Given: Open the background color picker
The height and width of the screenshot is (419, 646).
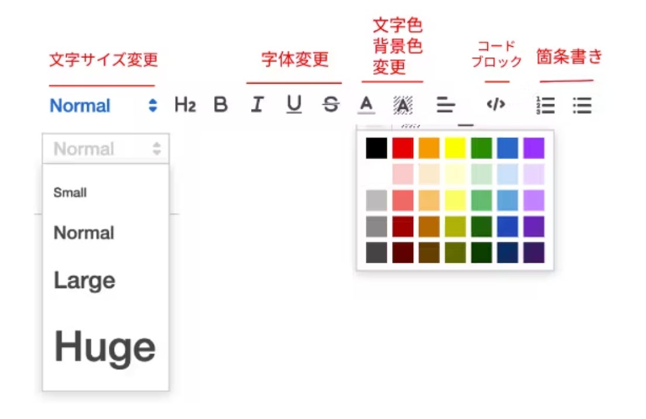Looking at the screenshot, I should (403, 105).
